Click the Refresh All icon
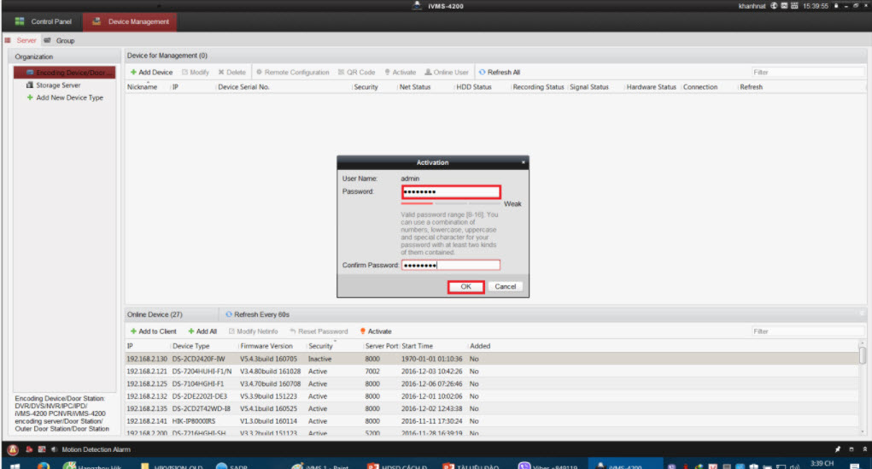 click(483, 73)
